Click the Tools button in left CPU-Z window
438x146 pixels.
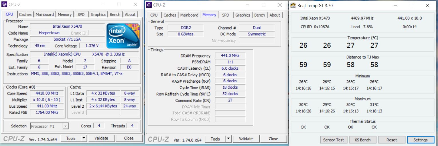[x=71, y=138]
